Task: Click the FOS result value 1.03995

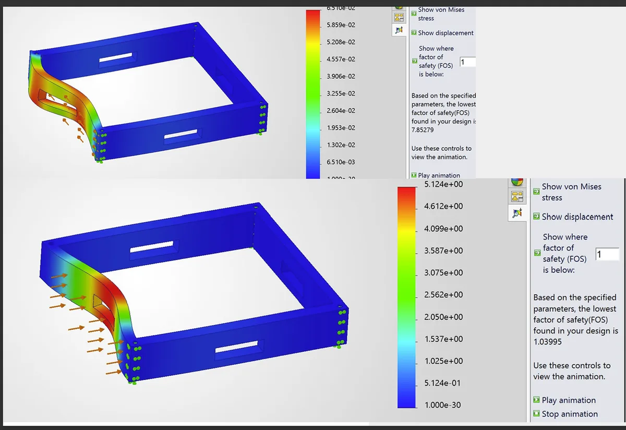Action: pos(548,342)
